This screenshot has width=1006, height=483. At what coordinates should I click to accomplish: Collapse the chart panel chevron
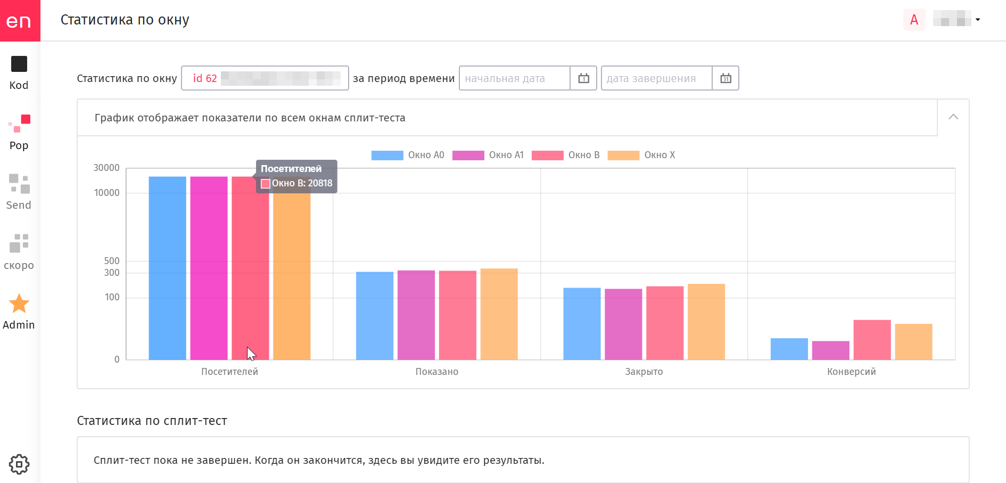(953, 117)
